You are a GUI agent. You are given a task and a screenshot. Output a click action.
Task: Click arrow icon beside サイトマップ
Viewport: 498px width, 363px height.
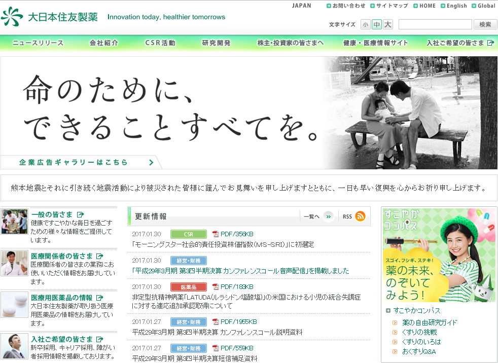point(373,6)
